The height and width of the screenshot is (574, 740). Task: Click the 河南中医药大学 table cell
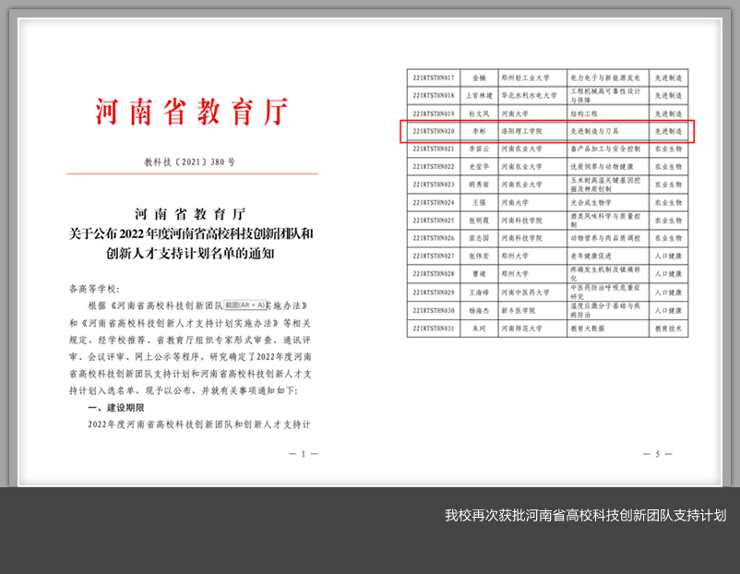525,292
